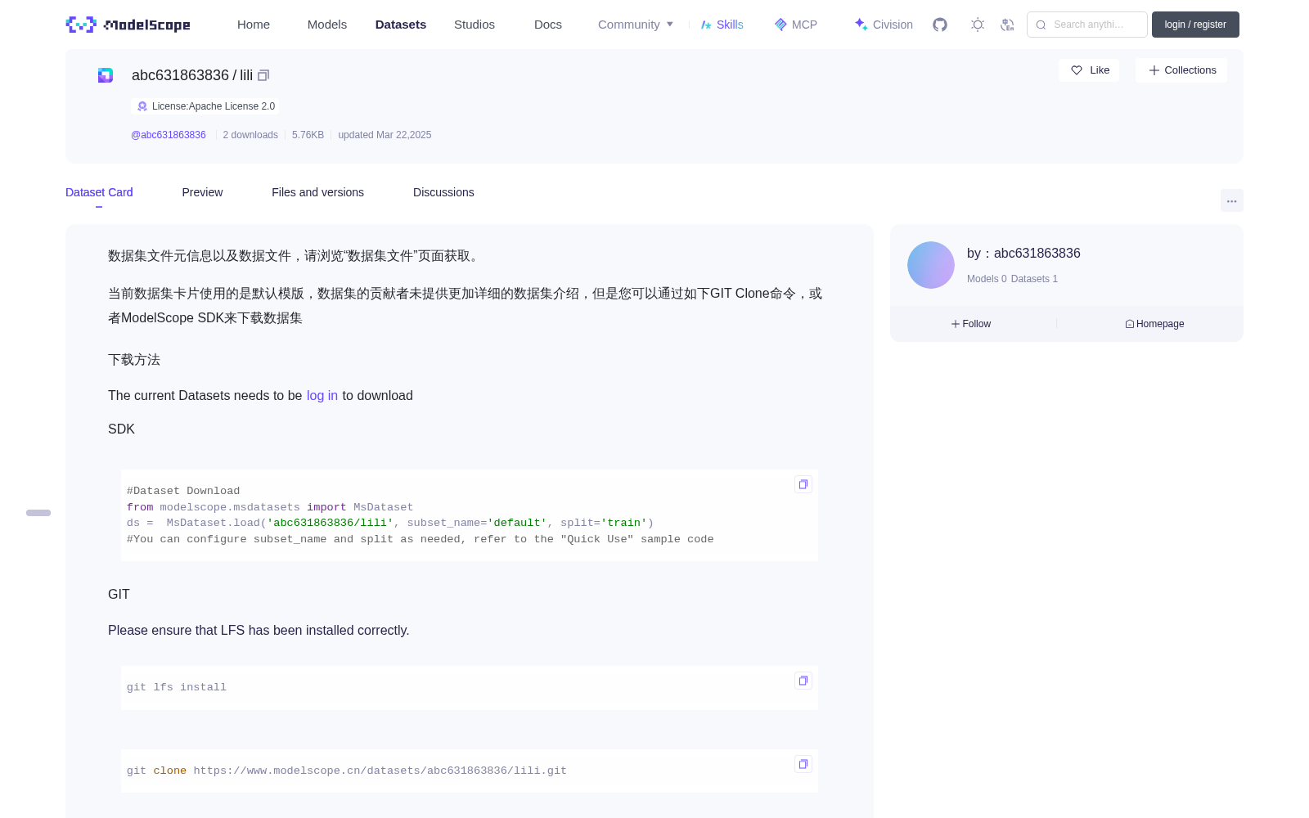Click the license badge icon
The width and height of the screenshot is (1309, 818).
(x=142, y=106)
